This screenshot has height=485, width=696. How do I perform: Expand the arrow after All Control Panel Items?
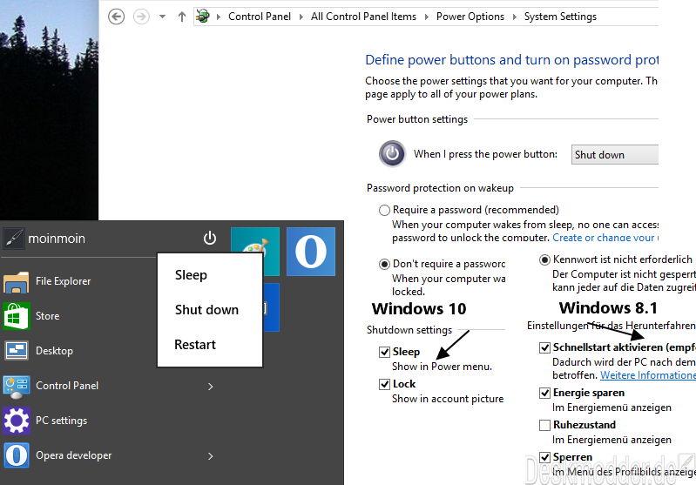click(427, 17)
